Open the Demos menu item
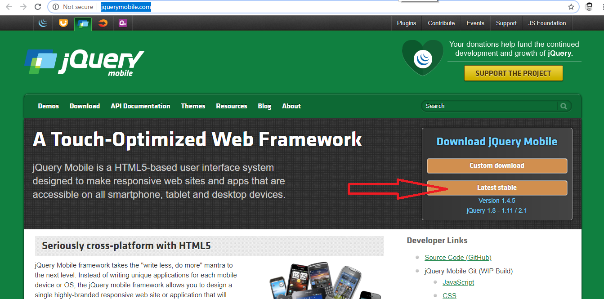This screenshot has width=604, height=299. [49, 106]
